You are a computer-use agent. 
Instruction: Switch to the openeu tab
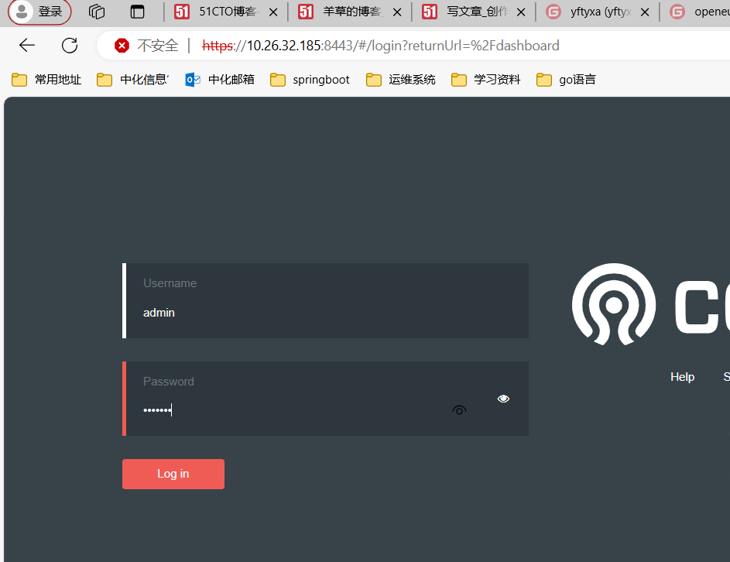[x=697, y=12]
